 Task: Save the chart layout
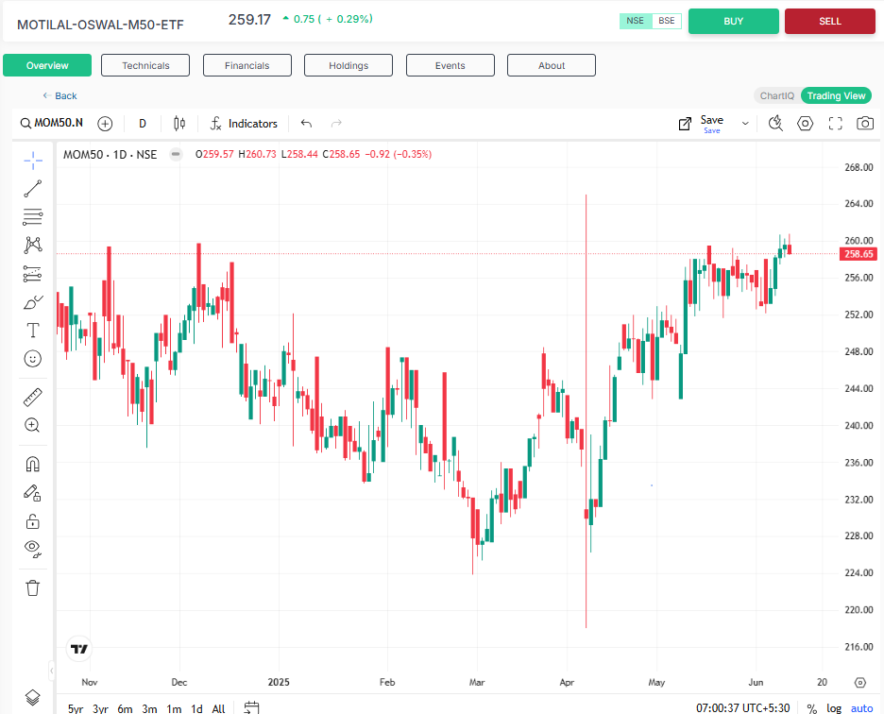pos(711,124)
